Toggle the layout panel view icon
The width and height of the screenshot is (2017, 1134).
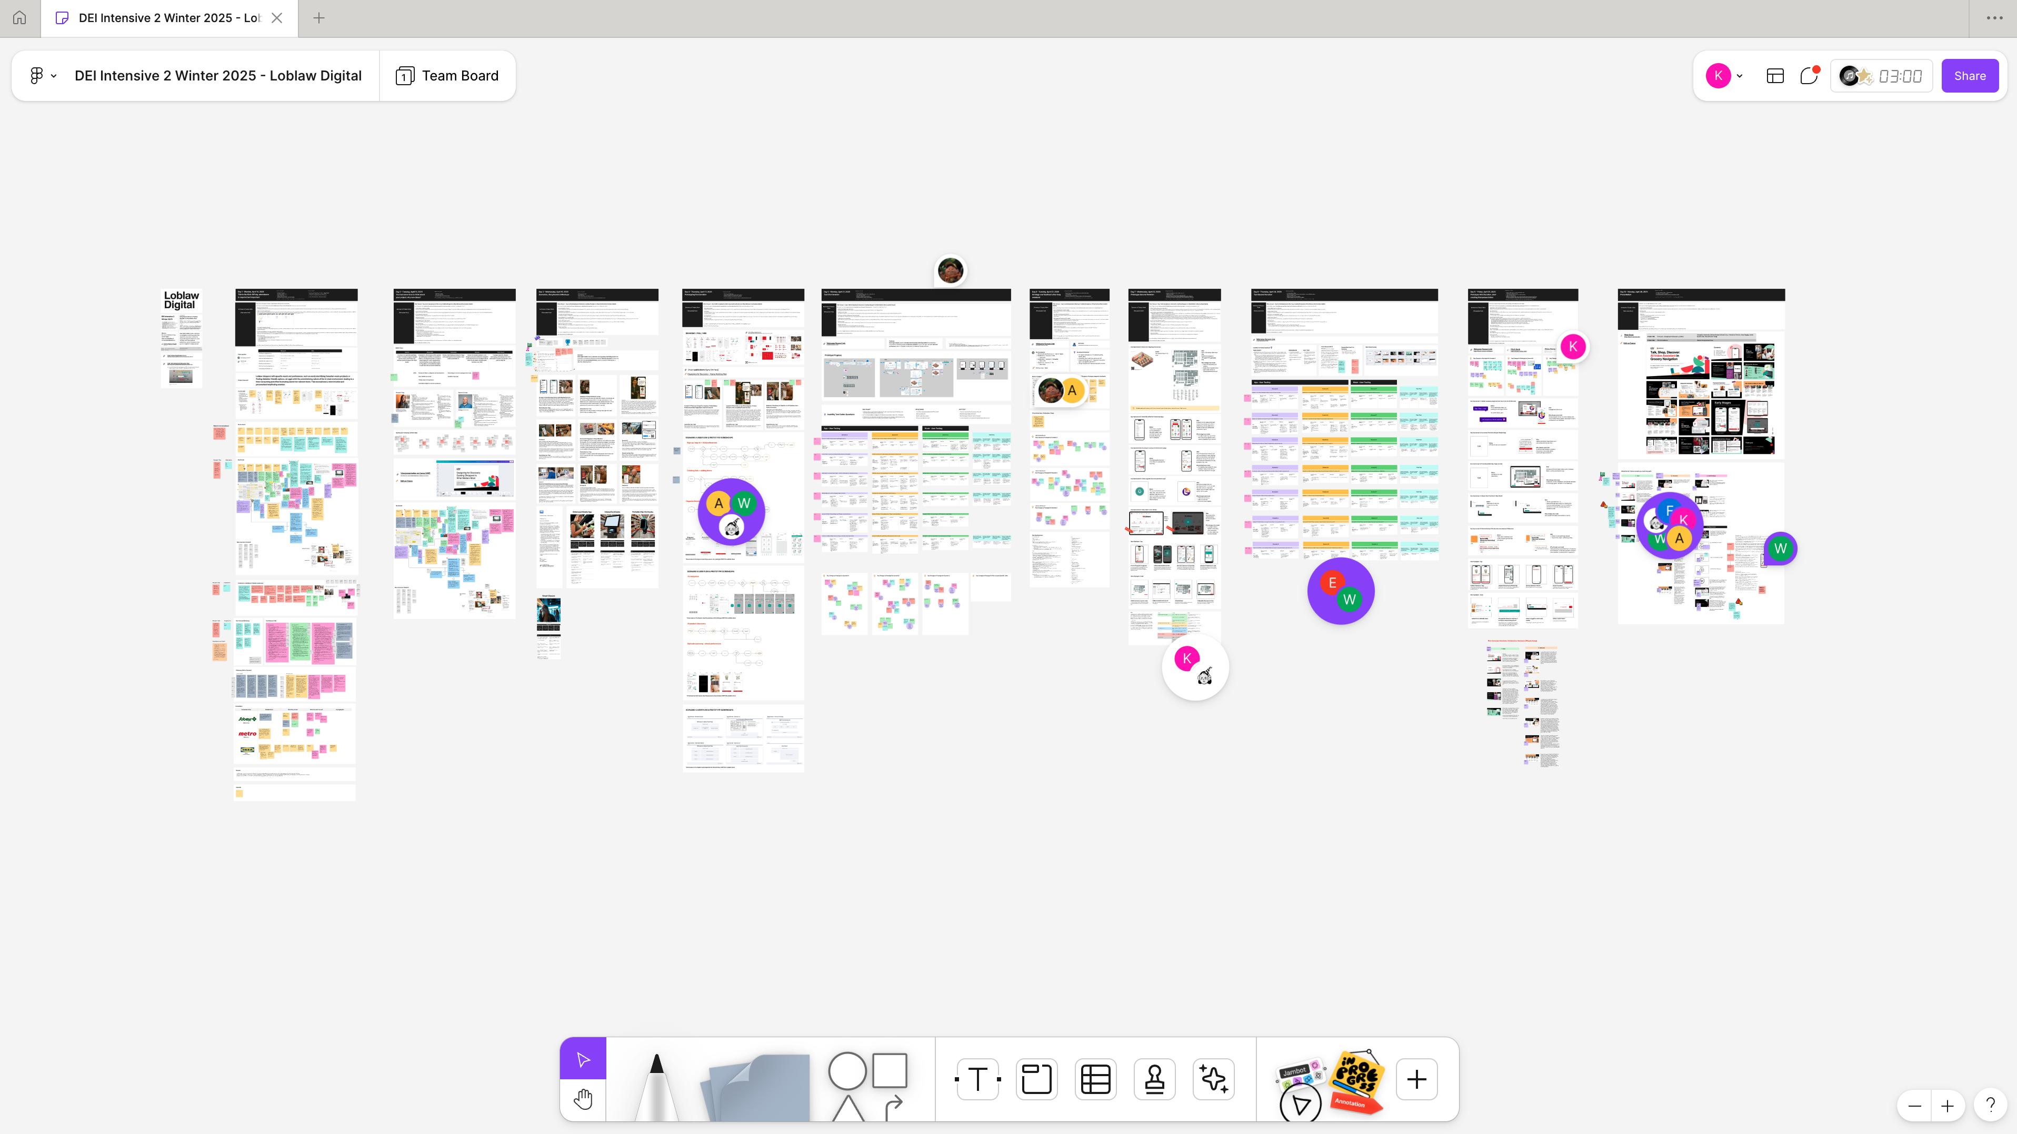point(1775,76)
